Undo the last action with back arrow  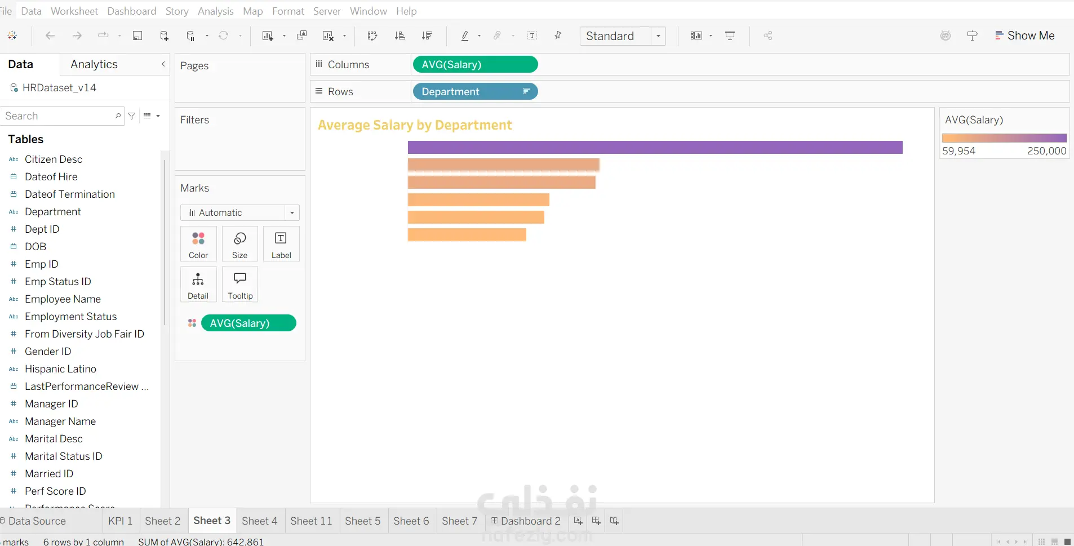(x=50, y=35)
